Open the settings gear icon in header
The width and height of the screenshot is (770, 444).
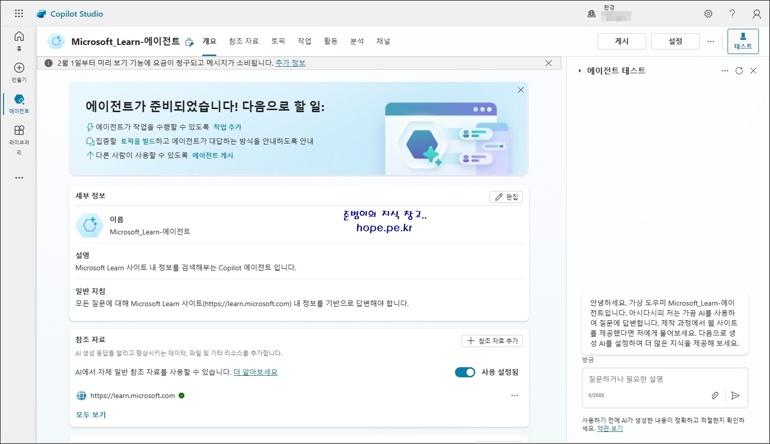[x=708, y=14]
